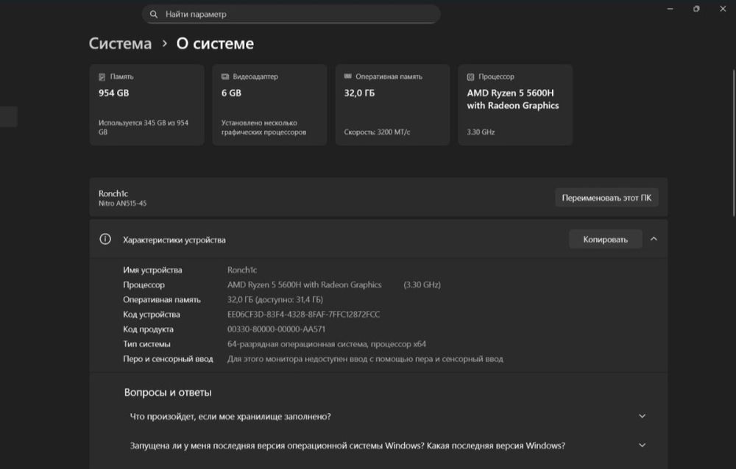
Task: Click the RAM icon on Оперативная память card
Action: (x=348, y=76)
